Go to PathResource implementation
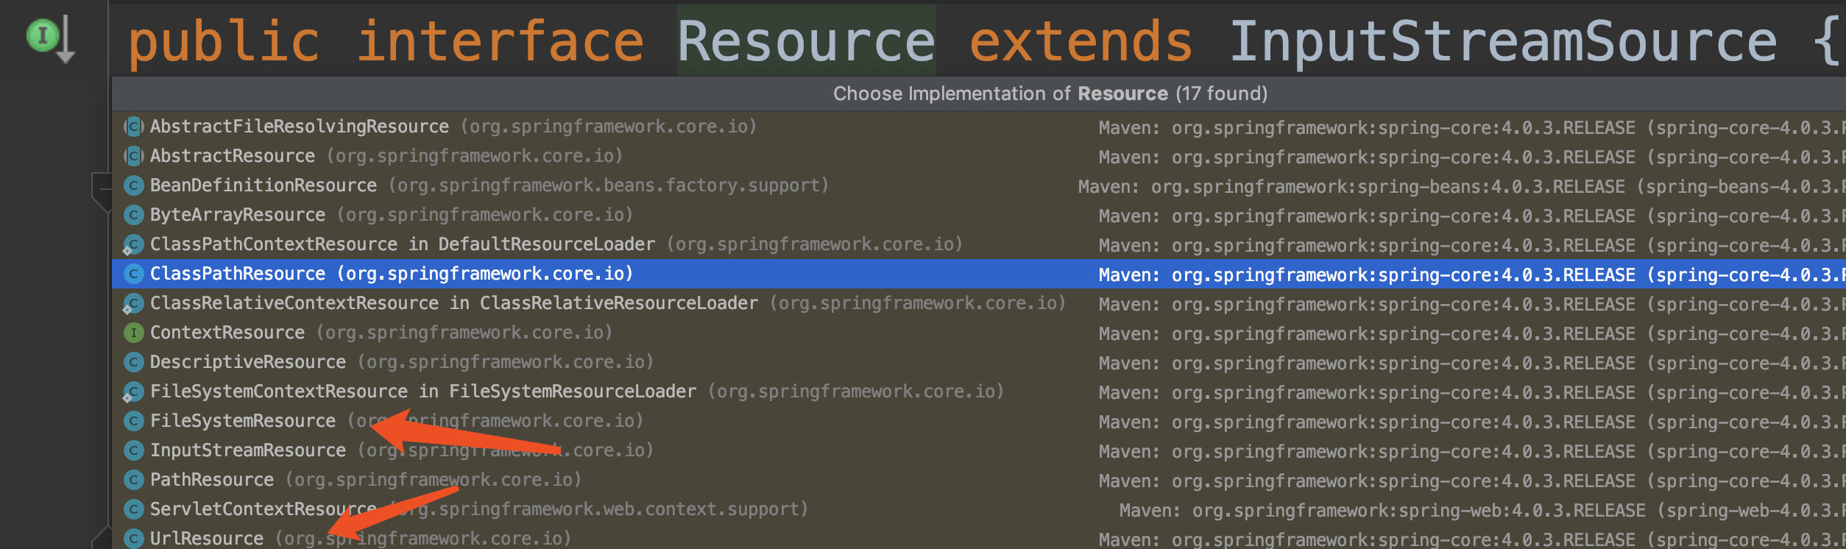This screenshot has width=1846, height=549. [212, 480]
